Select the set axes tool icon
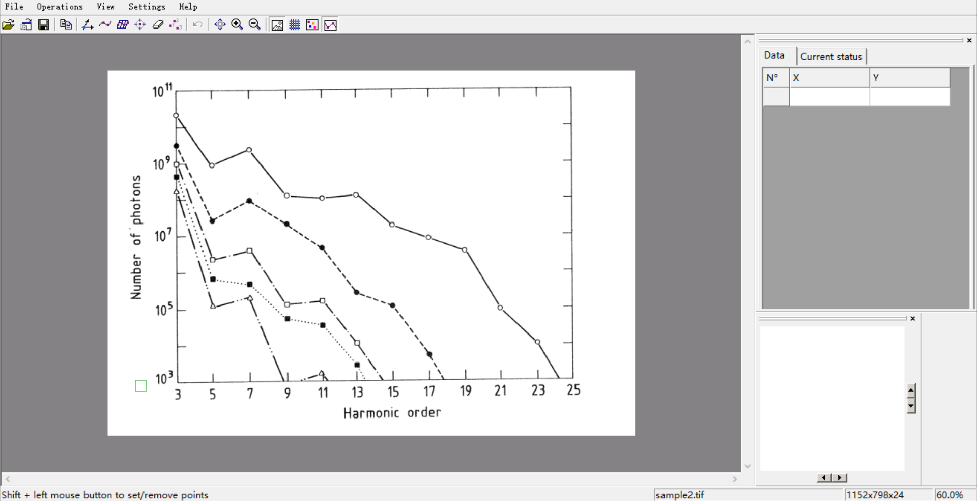The width and height of the screenshot is (977, 501). click(88, 24)
